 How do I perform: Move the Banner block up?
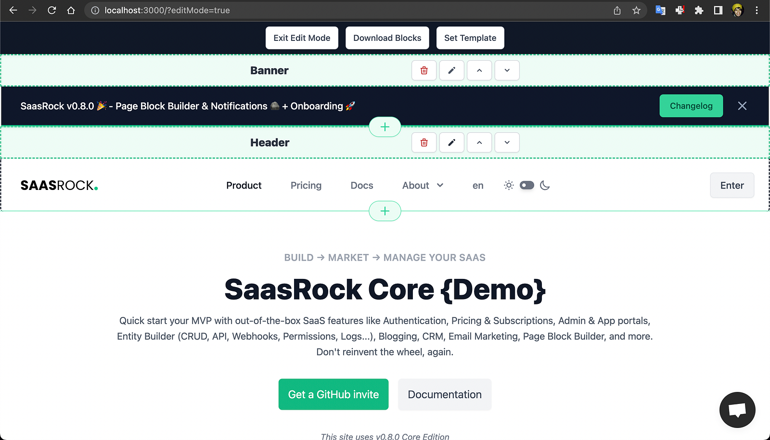coord(479,70)
